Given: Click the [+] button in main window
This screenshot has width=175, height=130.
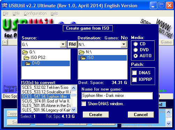Looking at the screenshot, I should (x=5, y=42).
